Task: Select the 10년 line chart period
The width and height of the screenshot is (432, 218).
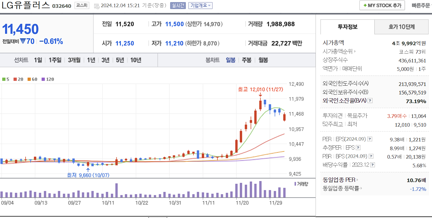Action: (x=136, y=60)
